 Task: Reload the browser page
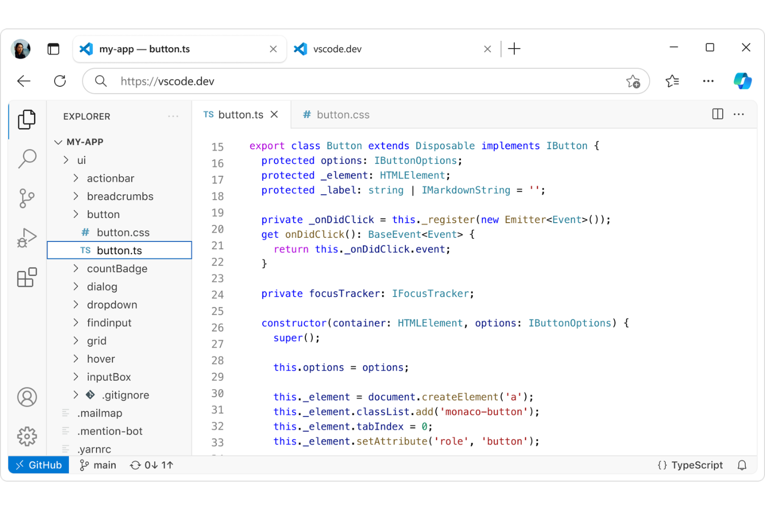[x=60, y=81]
